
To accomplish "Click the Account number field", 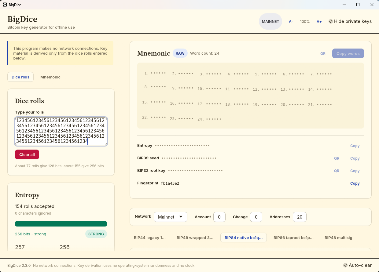I will (219, 217).
